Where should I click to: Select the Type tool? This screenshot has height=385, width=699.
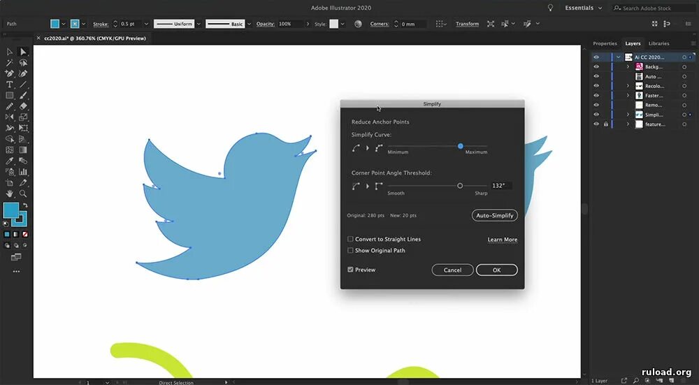point(9,85)
